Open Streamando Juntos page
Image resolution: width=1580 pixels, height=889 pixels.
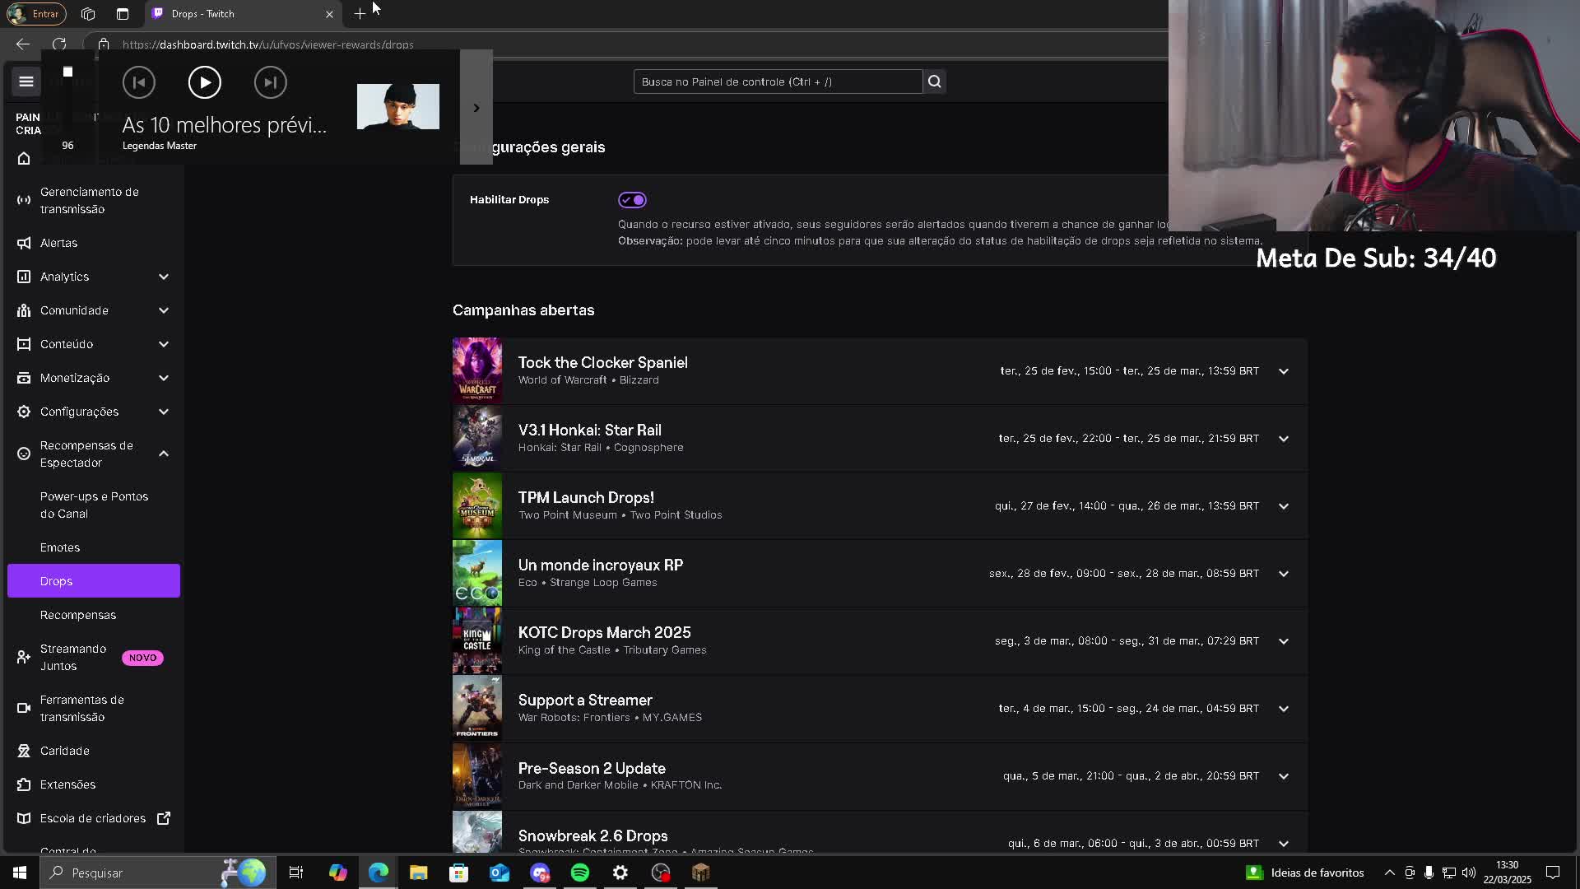point(93,657)
